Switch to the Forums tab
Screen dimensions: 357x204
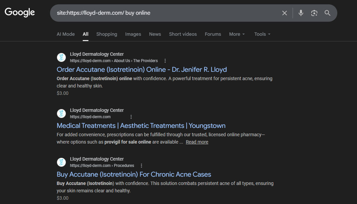[x=213, y=34]
